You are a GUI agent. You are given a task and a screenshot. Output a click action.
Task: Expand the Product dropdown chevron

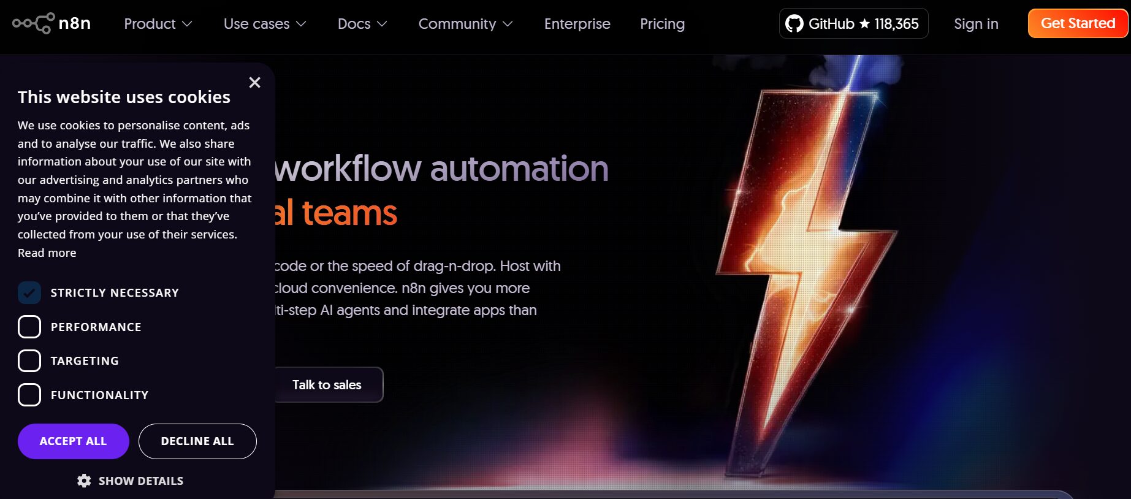pos(188,24)
